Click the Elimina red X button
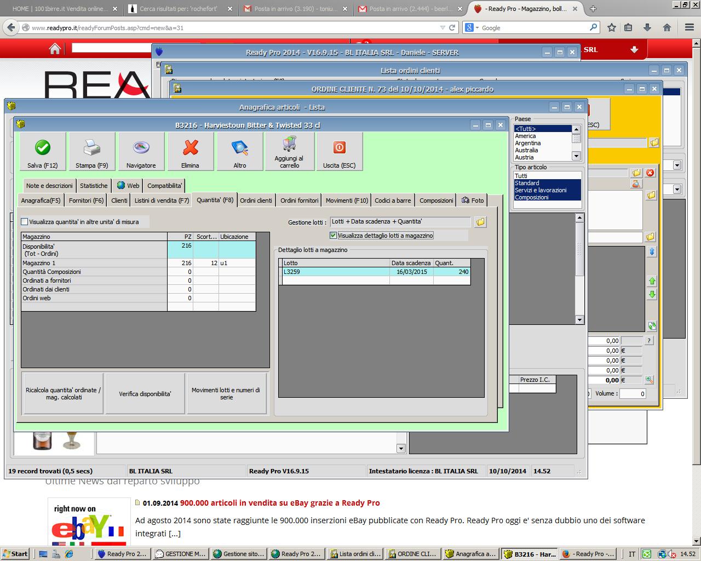Image resolution: width=701 pixels, height=561 pixels. pyautogui.click(x=191, y=151)
